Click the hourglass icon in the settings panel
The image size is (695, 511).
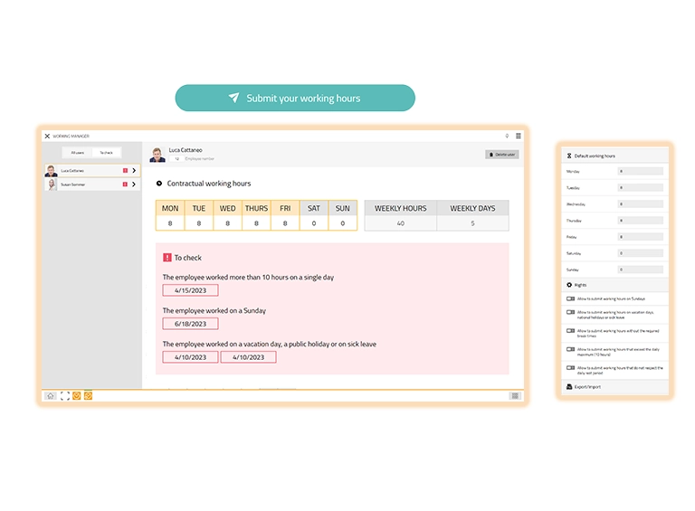569,156
